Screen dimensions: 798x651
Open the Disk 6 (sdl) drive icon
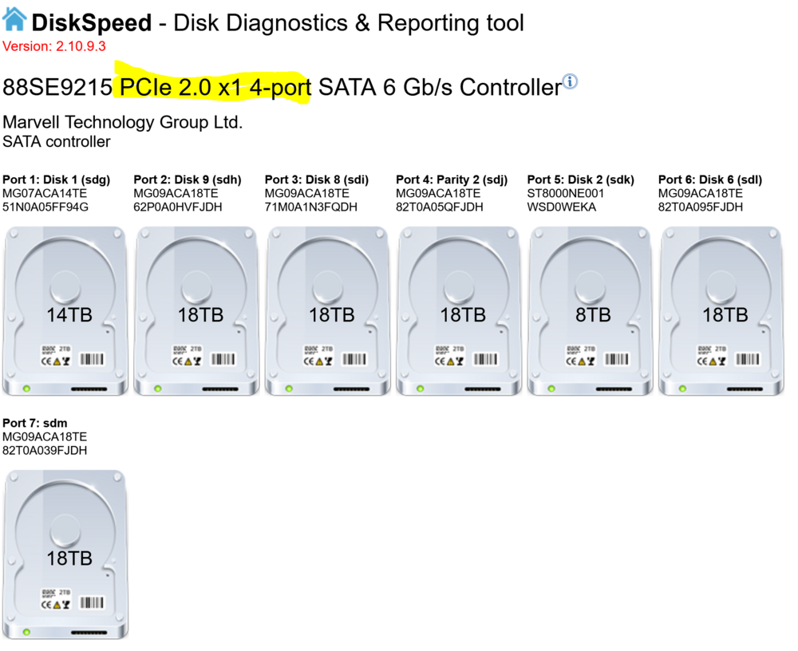point(721,311)
